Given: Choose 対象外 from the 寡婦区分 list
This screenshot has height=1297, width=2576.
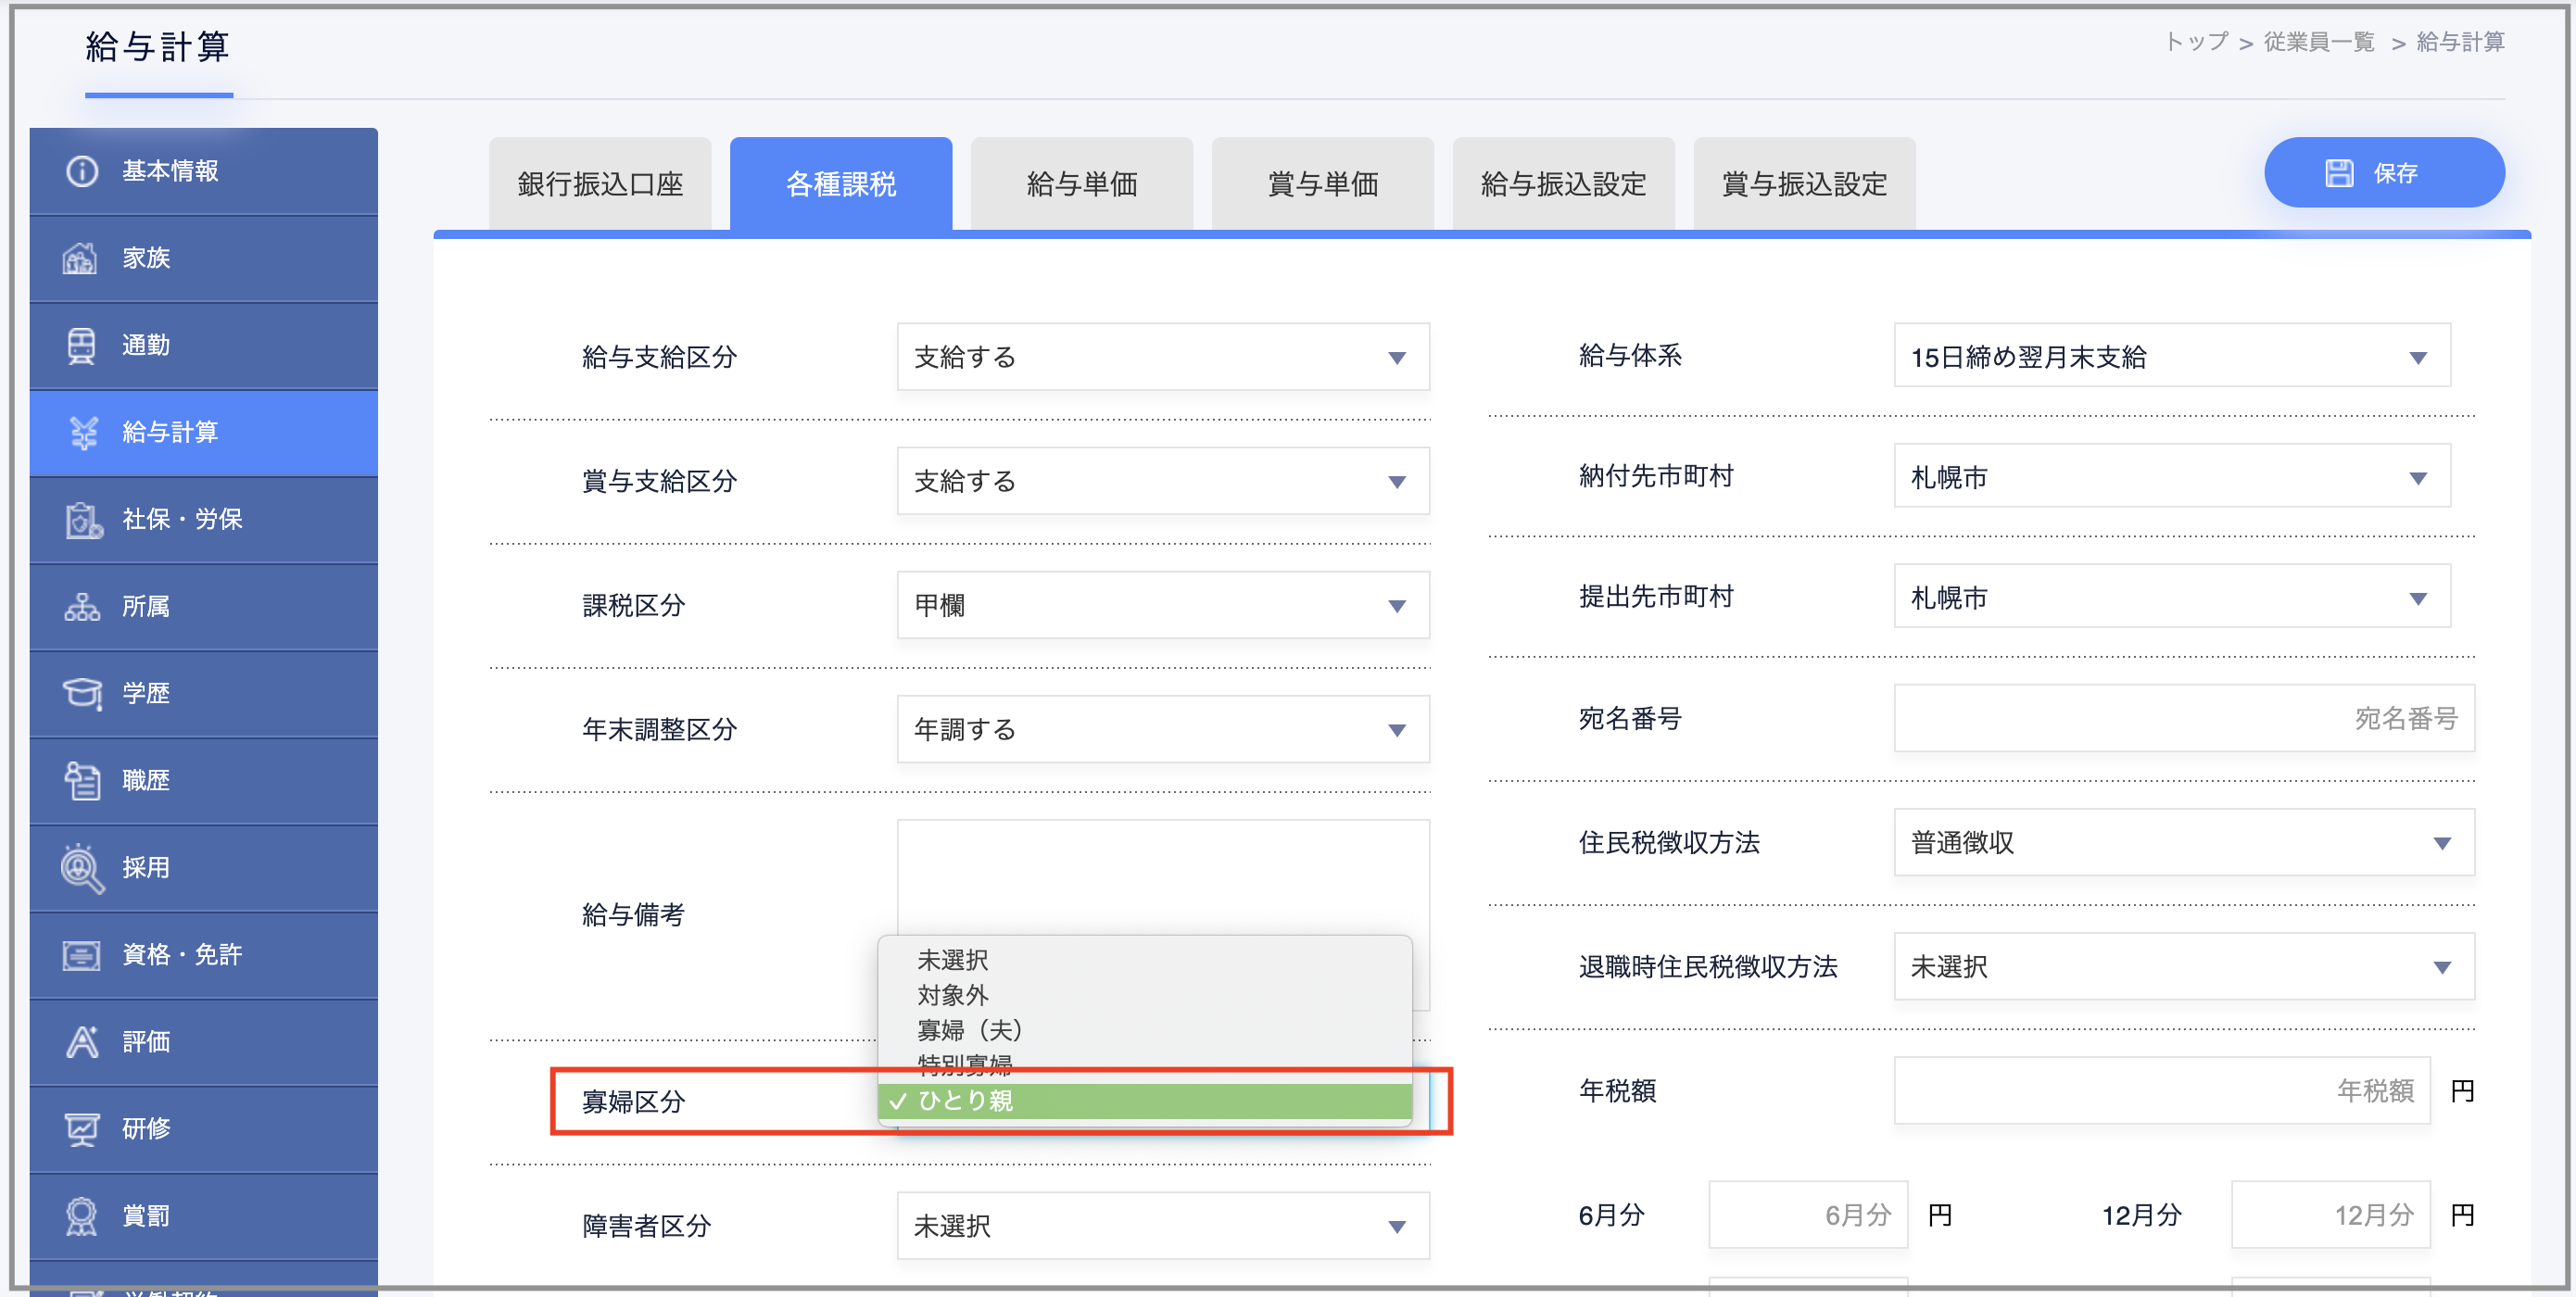Looking at the screenshot, I should click(x=953, y=995).
